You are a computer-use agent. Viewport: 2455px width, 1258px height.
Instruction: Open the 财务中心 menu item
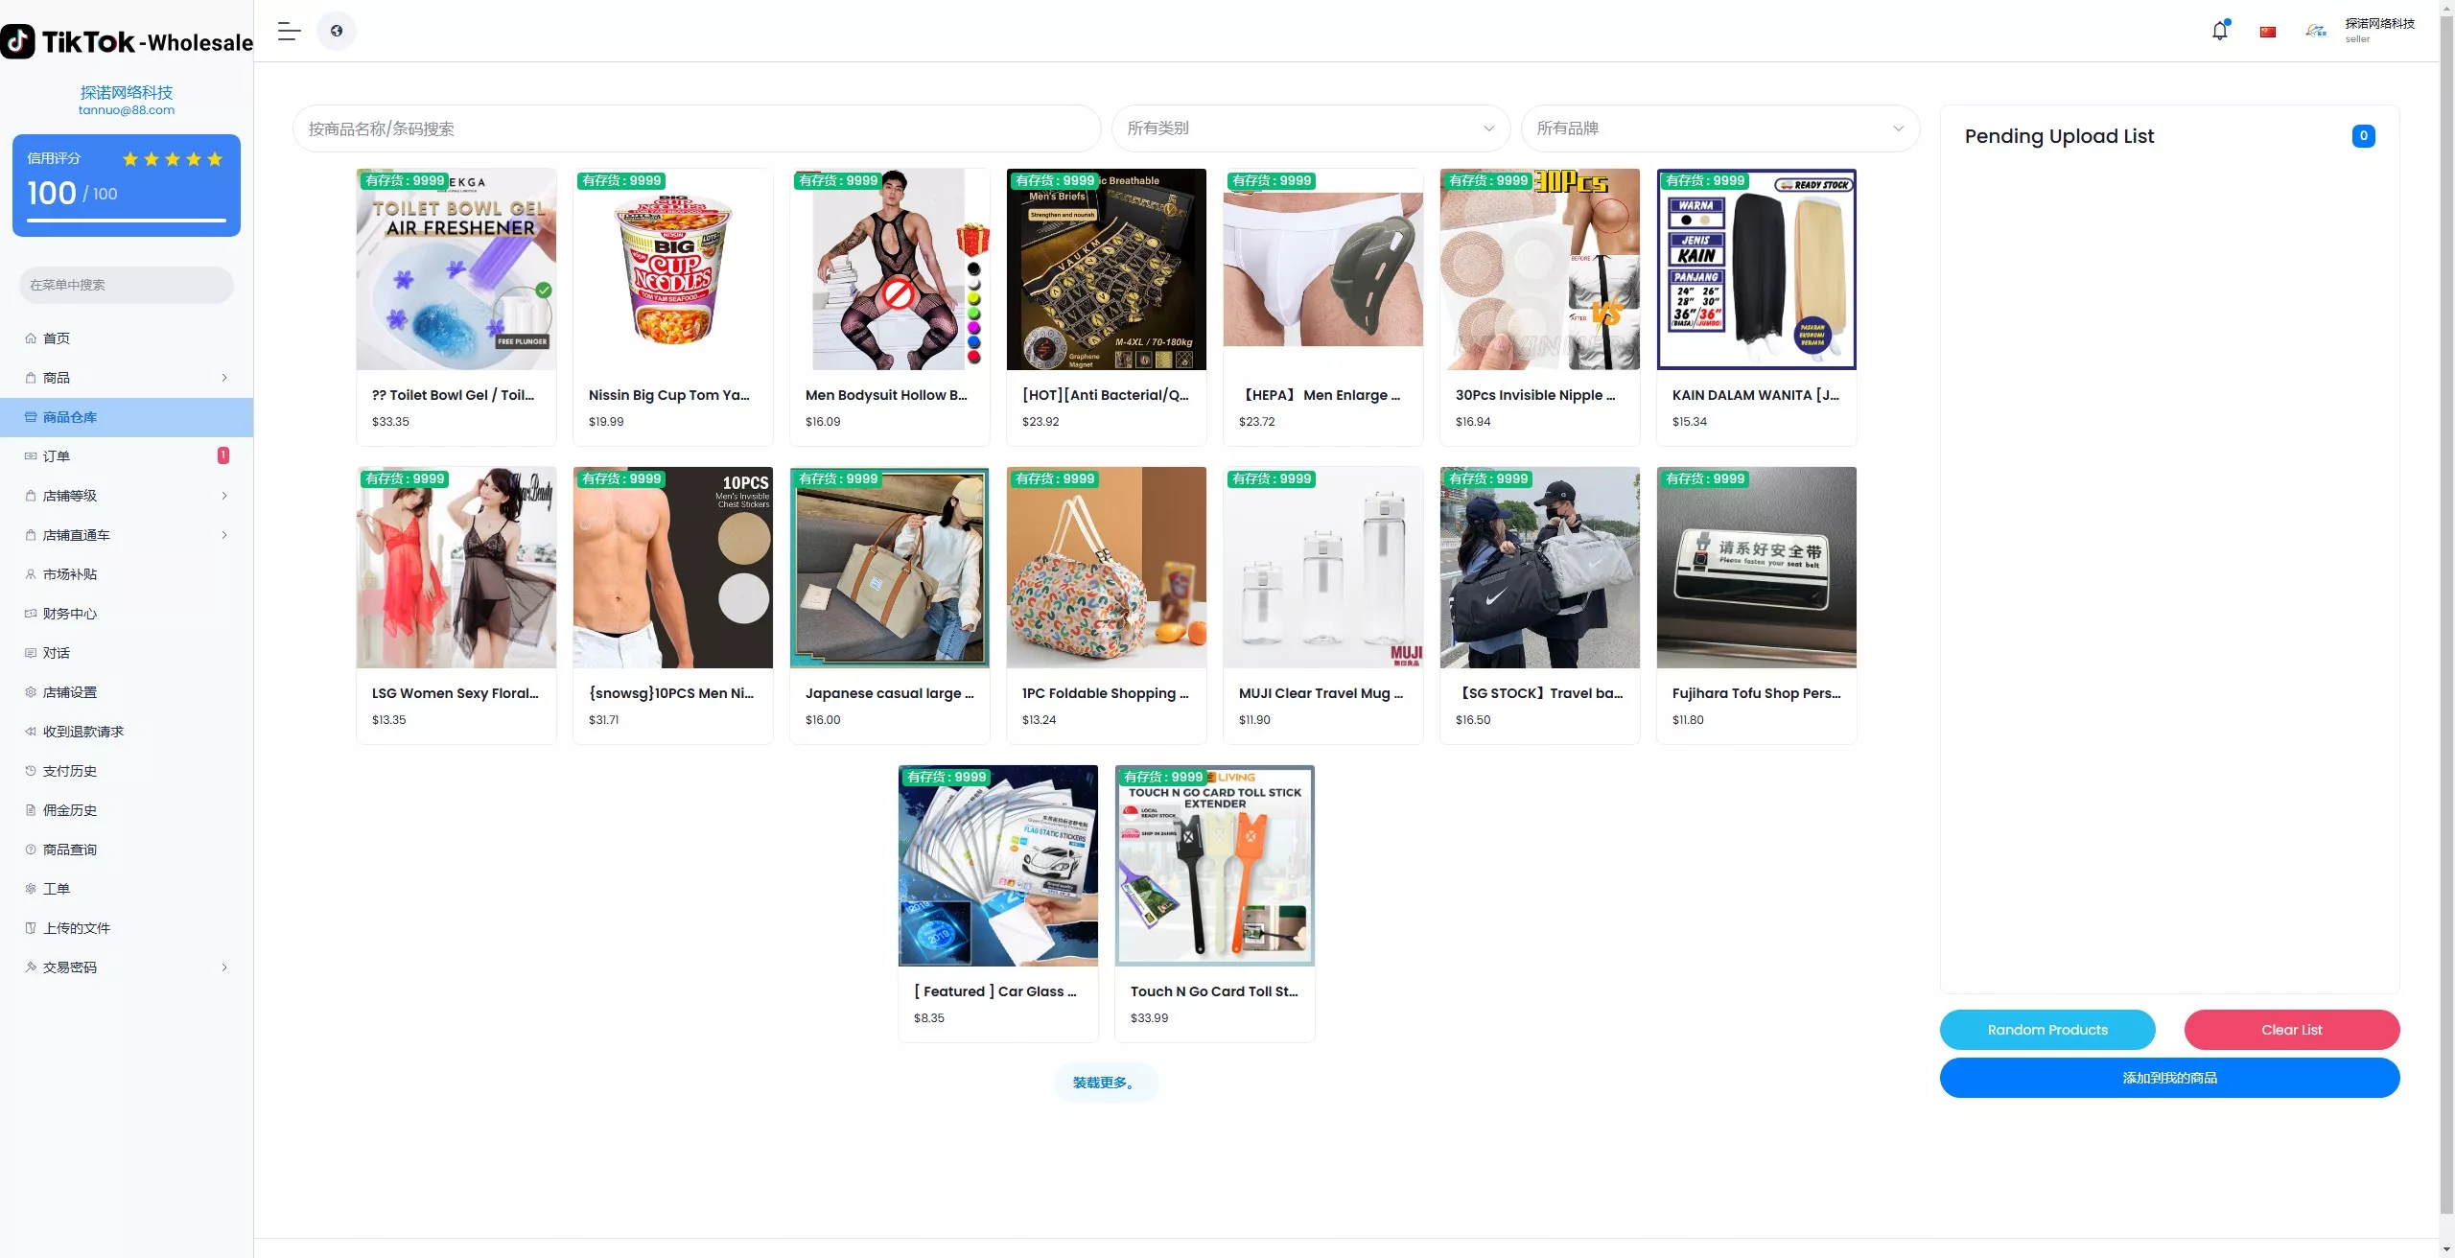127,614
